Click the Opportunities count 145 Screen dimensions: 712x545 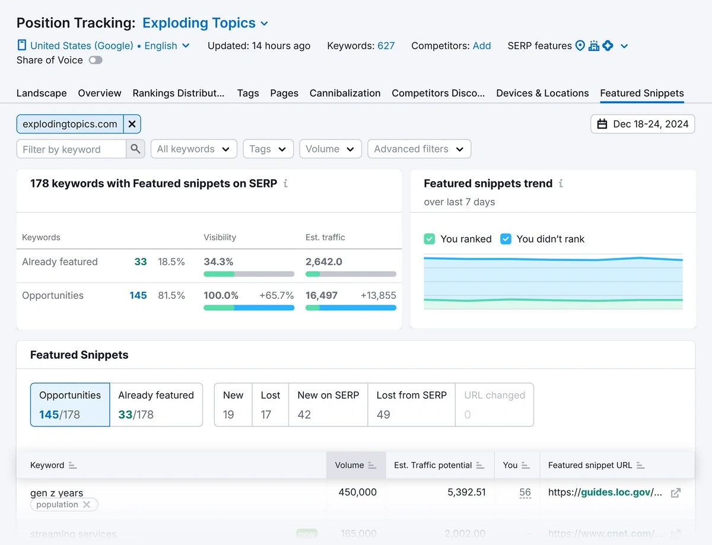(138, 295)
